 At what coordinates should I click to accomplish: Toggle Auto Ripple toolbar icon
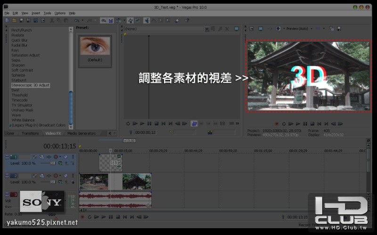coord(119,21)
